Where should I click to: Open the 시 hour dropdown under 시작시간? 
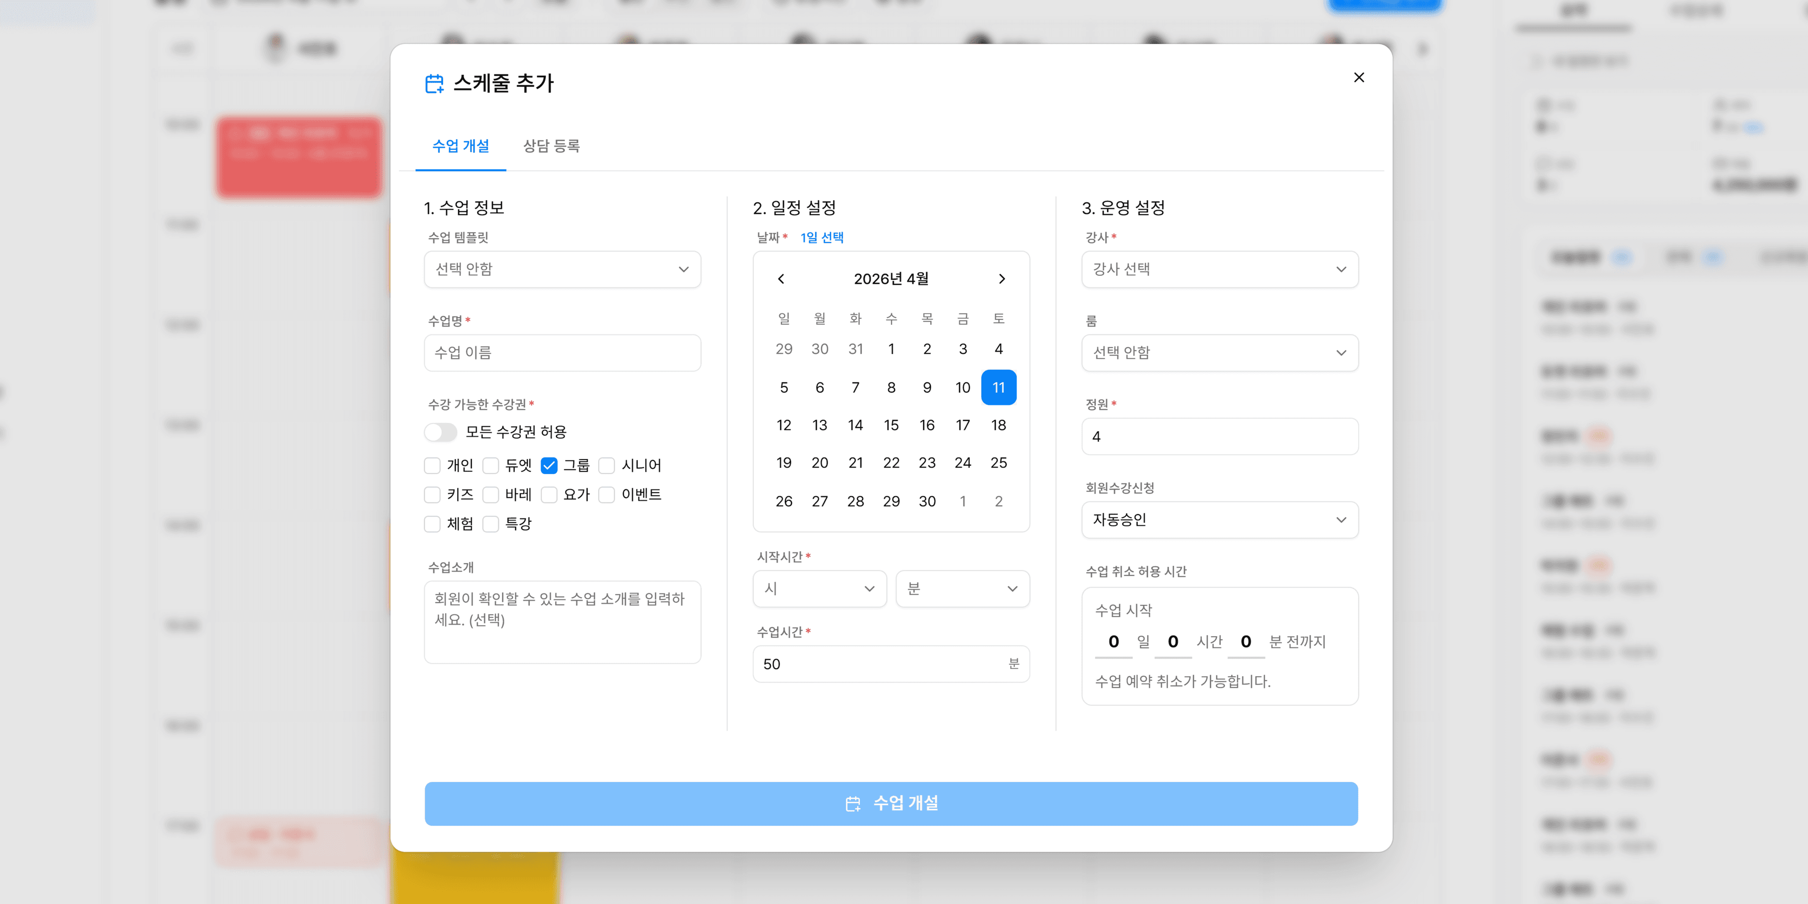tap(819, 589)
